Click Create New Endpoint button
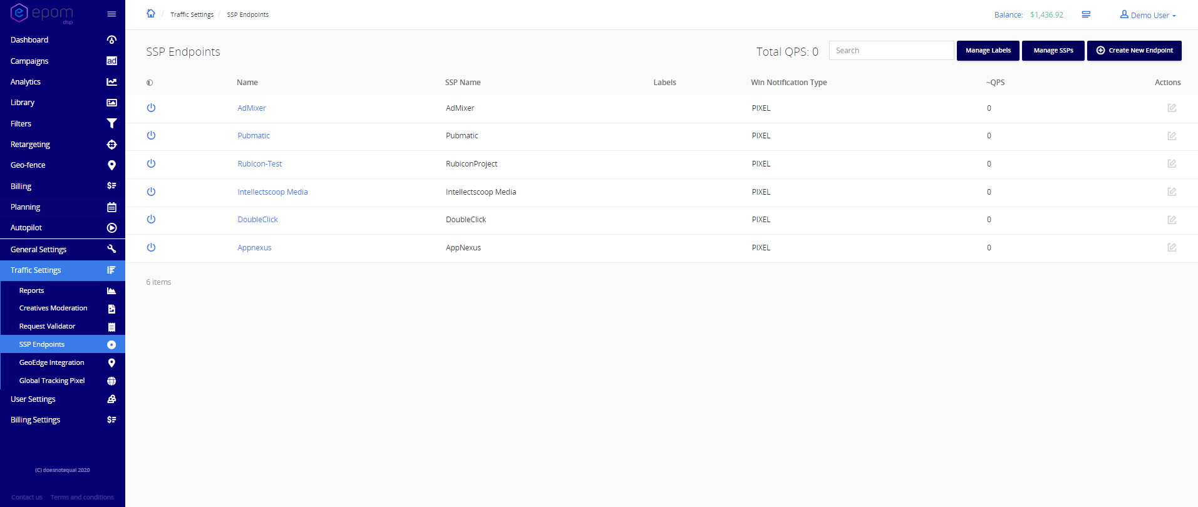This screenshot has height=507, width=1198. point(1134,51)
